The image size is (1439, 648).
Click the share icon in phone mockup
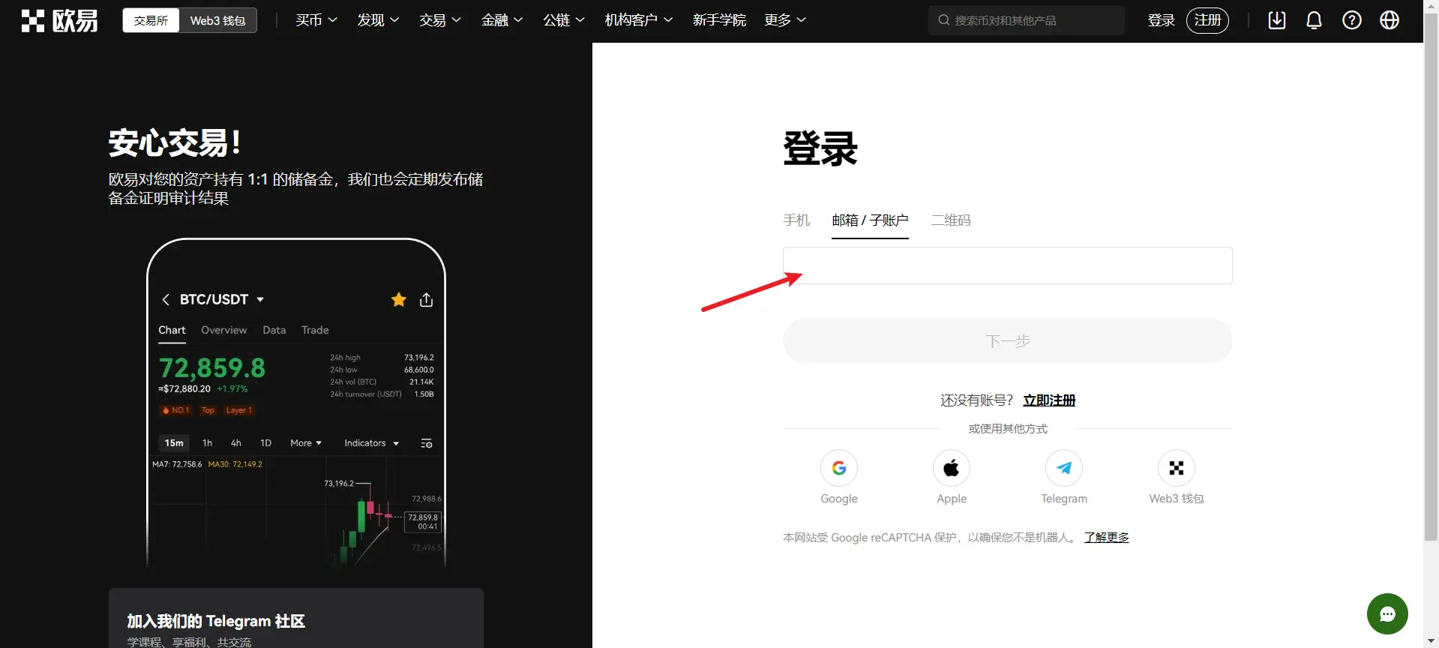427,300
